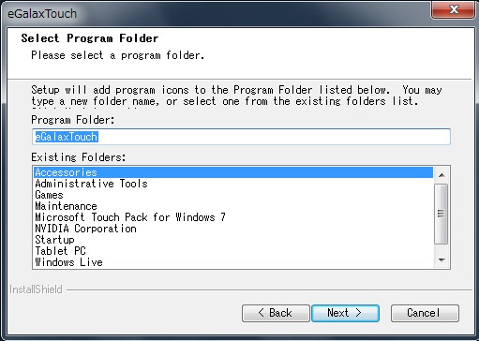The image size is (479, 341).
Task: Go back with the Back button
Action: click(276, 313)
